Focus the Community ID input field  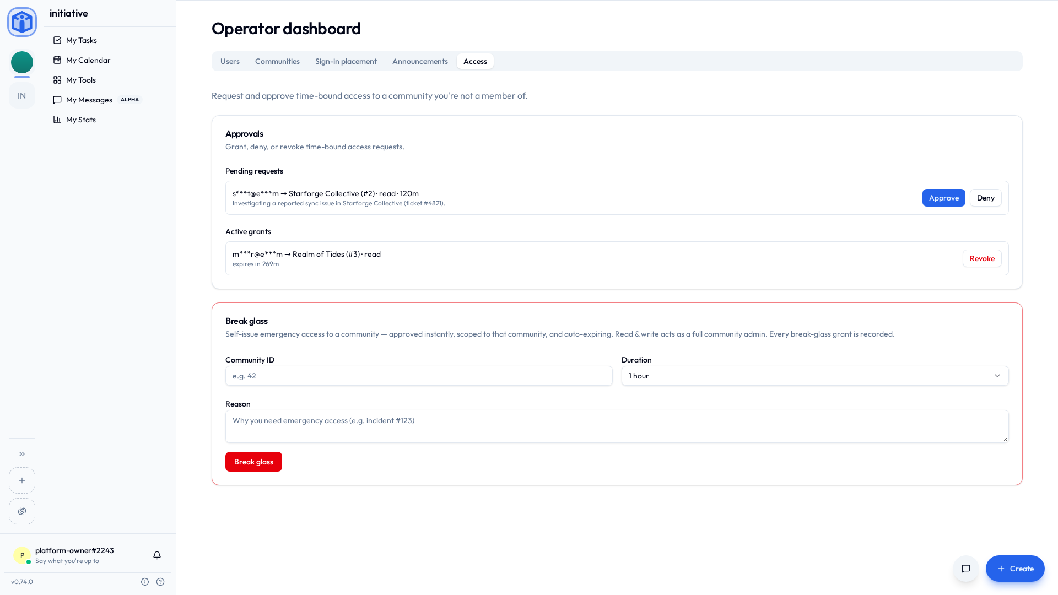[419, 376]
